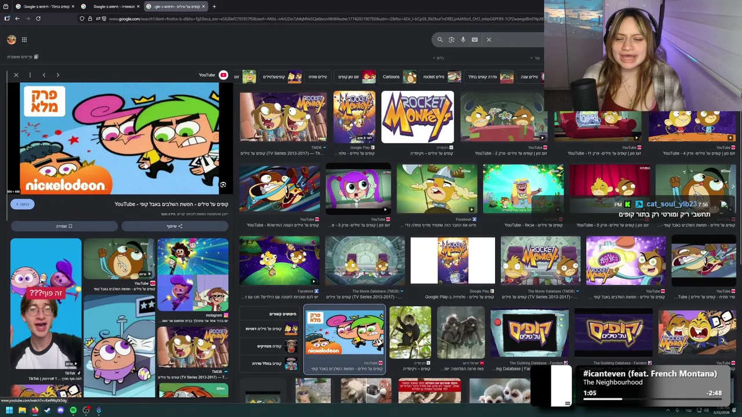The width and height of the screenshot is (742, 417).
Task: Click the Google search magnifier icon
Action: point(439,39)
